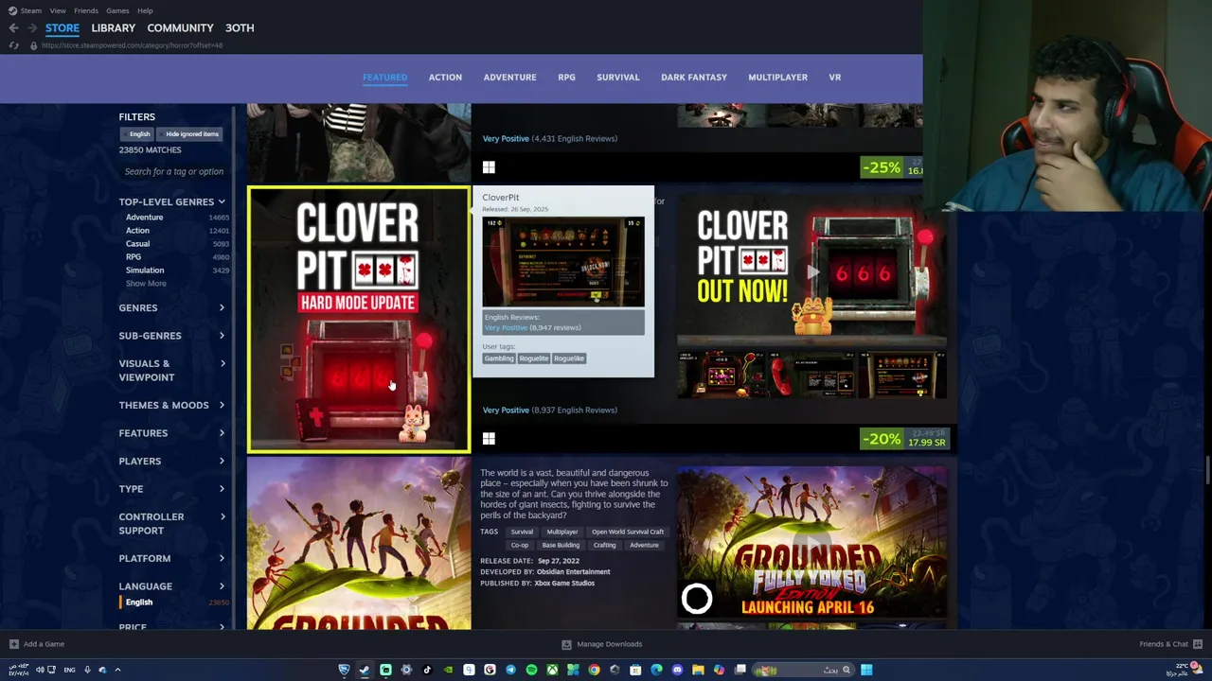
Task: Open the Steam menu
Action: (x=31, y=10)
